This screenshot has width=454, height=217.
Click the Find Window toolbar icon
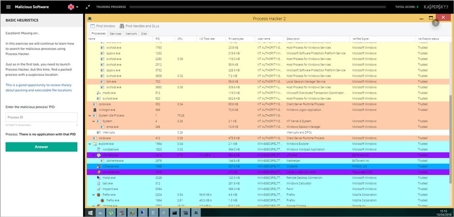pos(92,26)
